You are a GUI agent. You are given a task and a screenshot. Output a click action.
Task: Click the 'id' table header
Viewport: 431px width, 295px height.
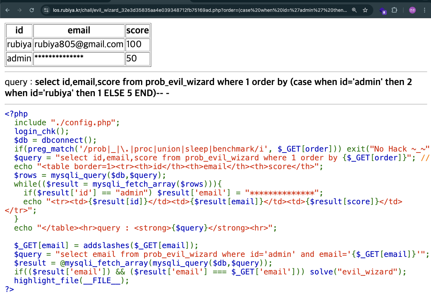tap(19, 30)
